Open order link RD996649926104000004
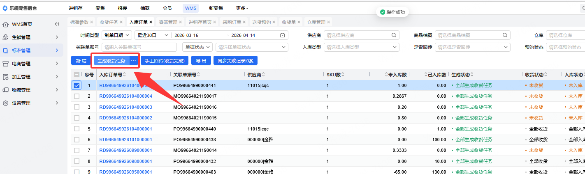The image size is (585, 174). [125, 96]
